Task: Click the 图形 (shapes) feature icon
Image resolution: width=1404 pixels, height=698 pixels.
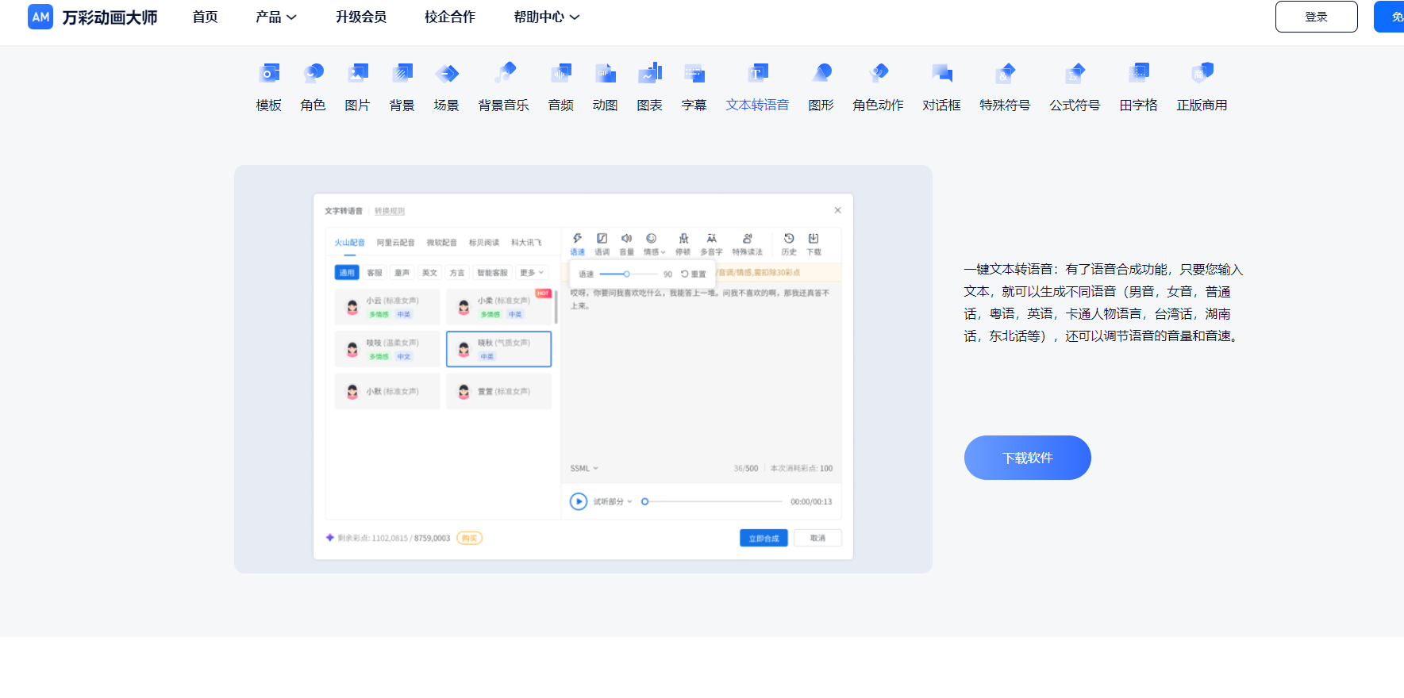Action: coord(821,74)
